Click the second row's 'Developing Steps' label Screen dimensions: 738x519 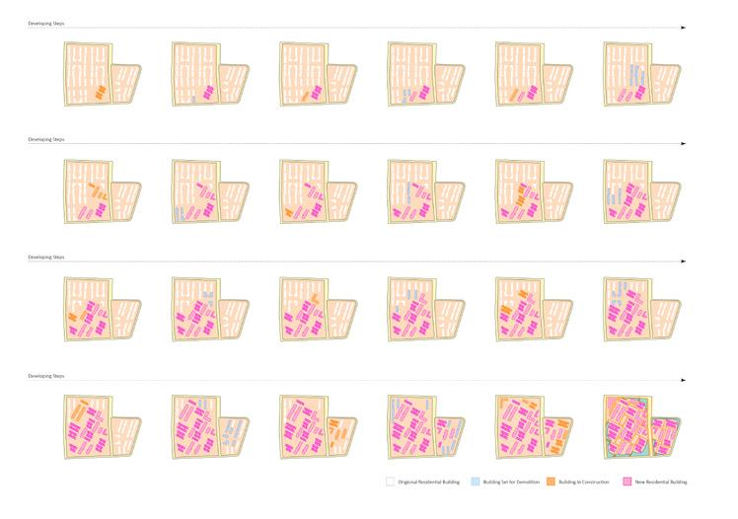coord(46,139)
